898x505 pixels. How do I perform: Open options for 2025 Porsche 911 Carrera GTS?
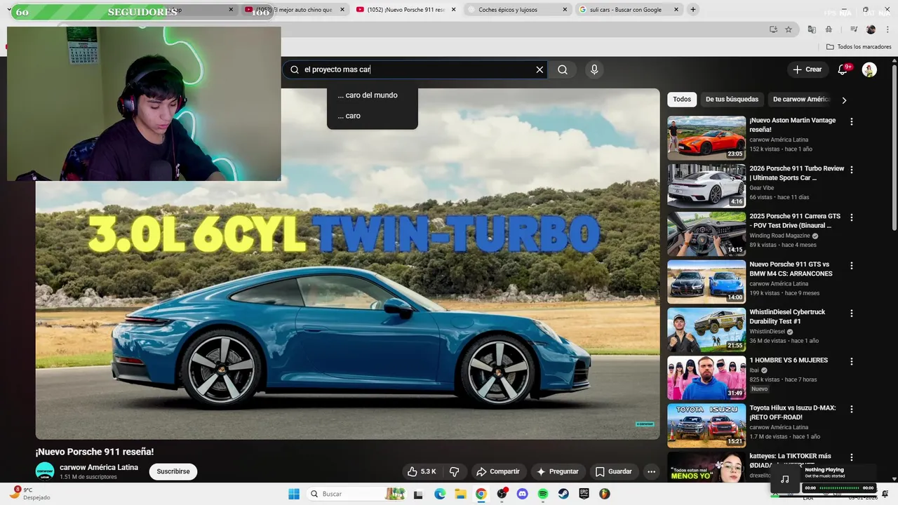pos(852,217)
